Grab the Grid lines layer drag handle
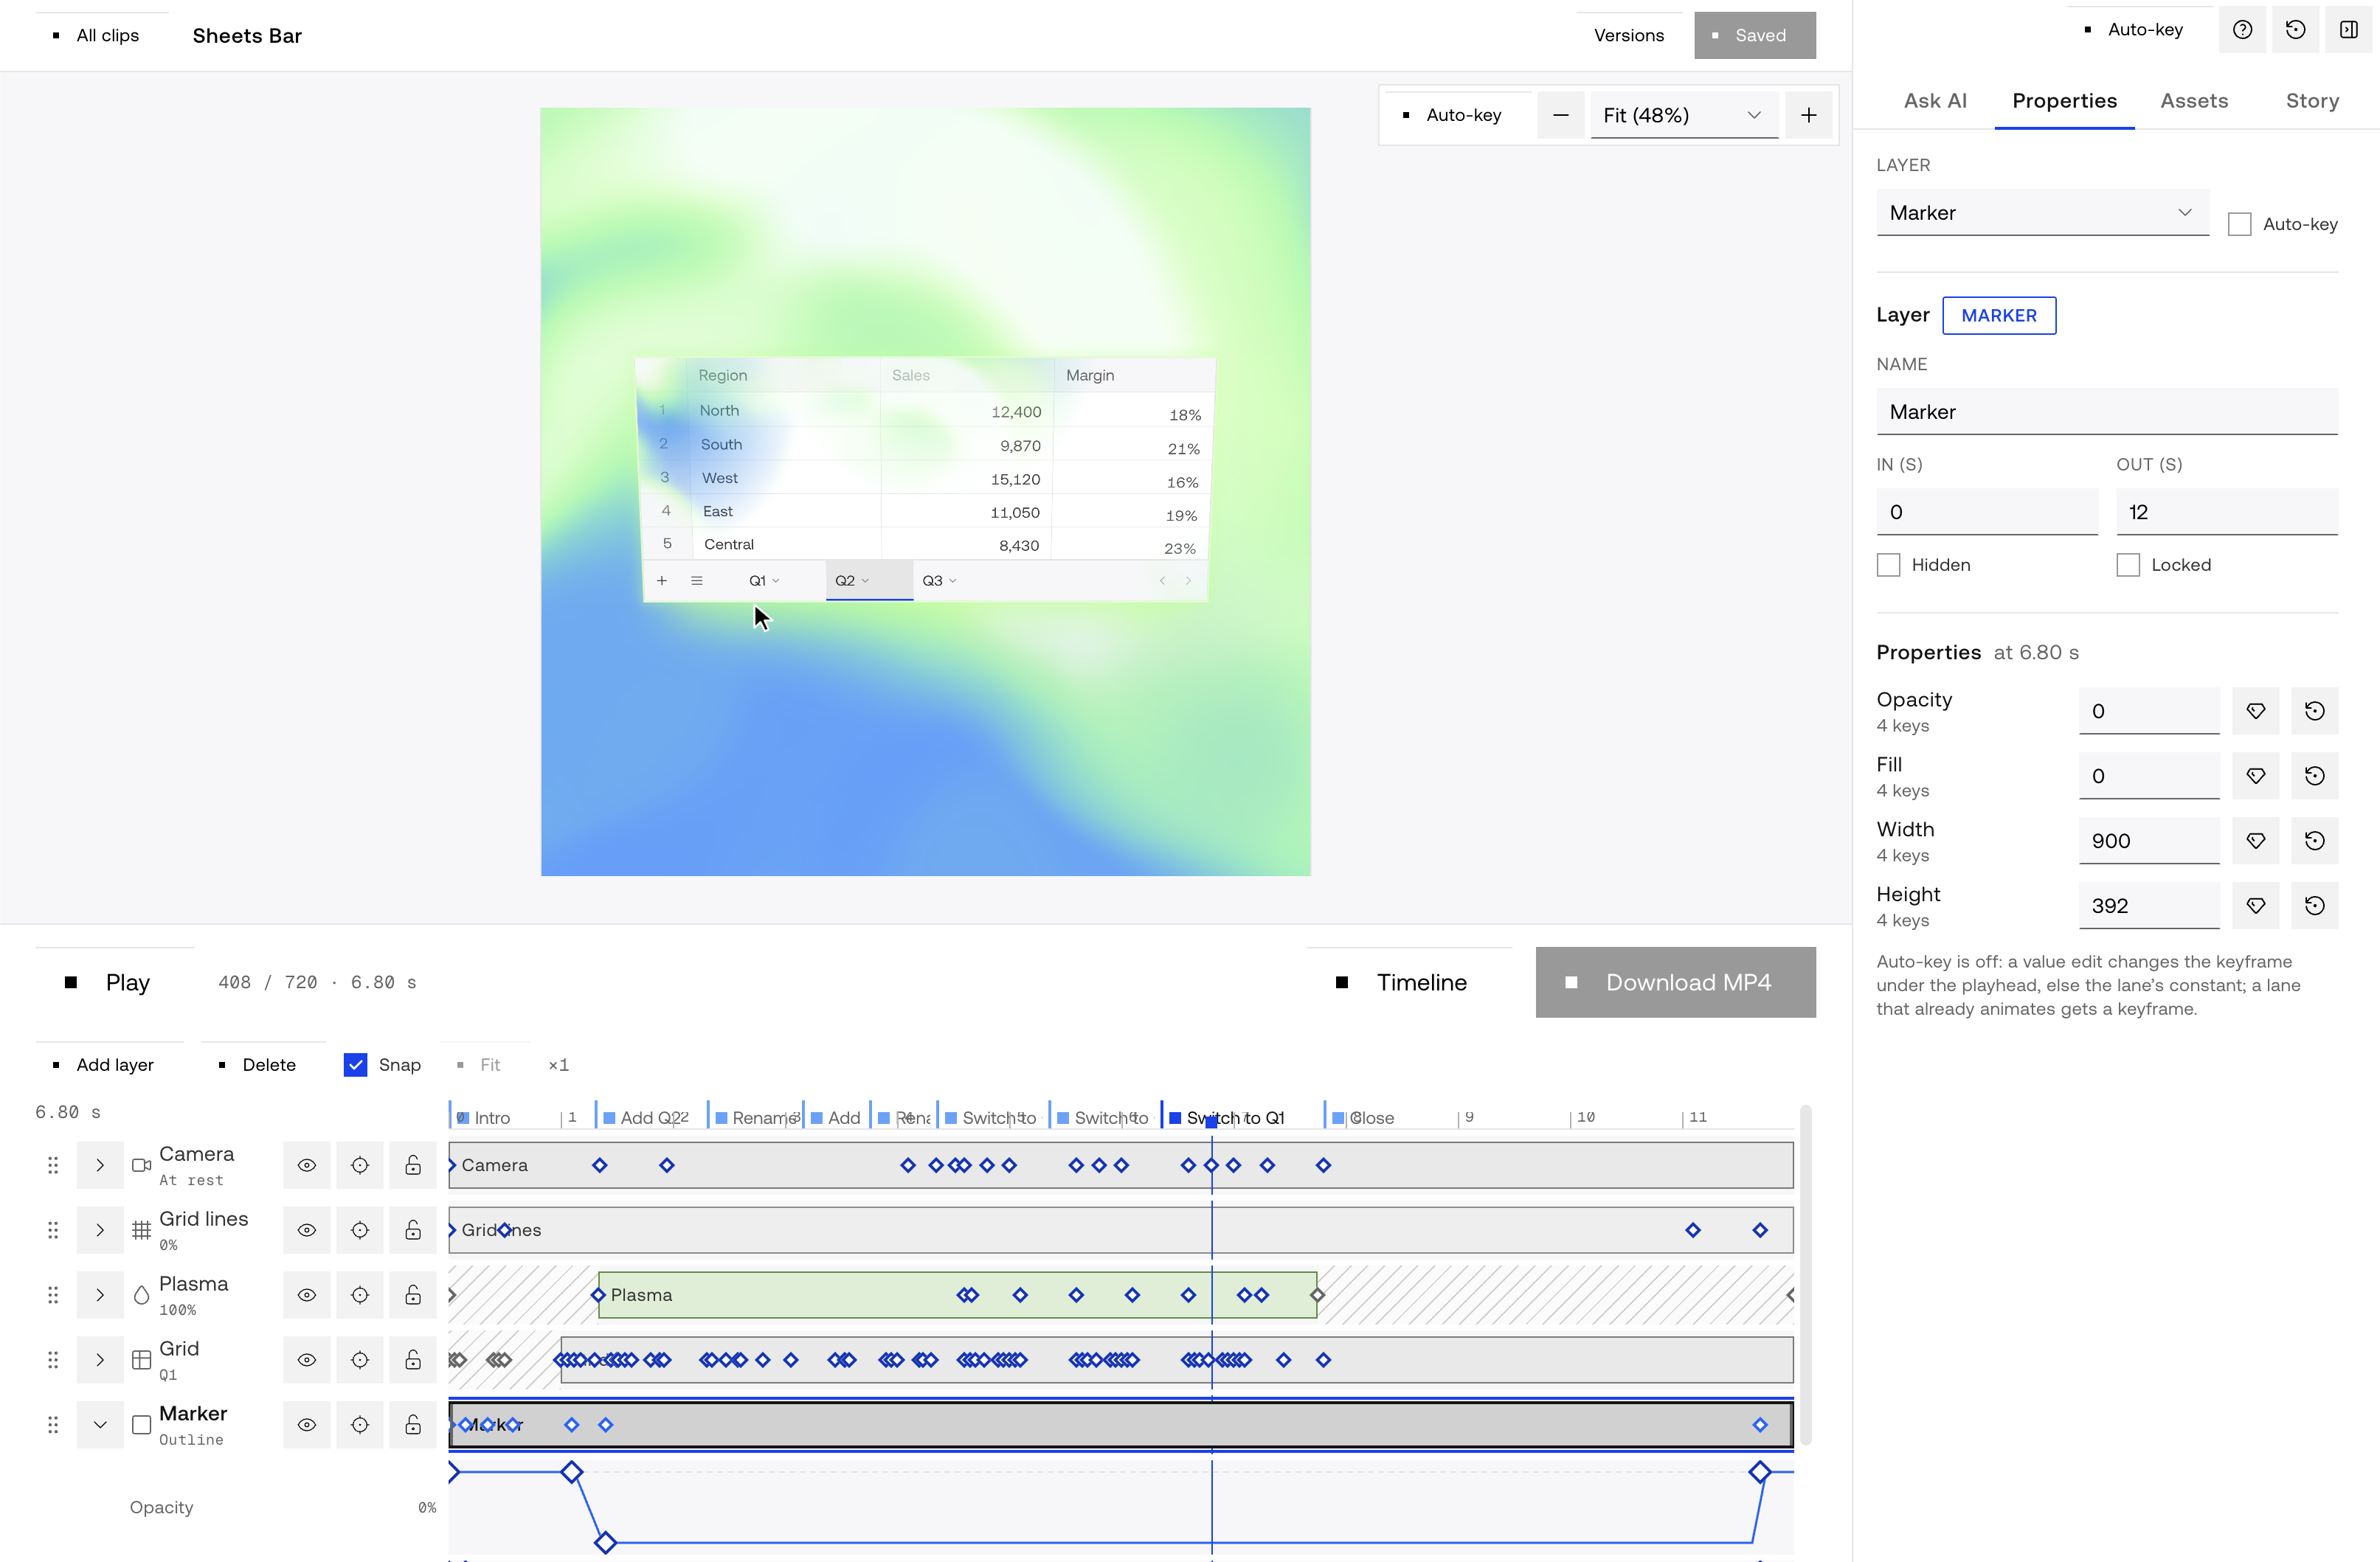 [53, 1230]
